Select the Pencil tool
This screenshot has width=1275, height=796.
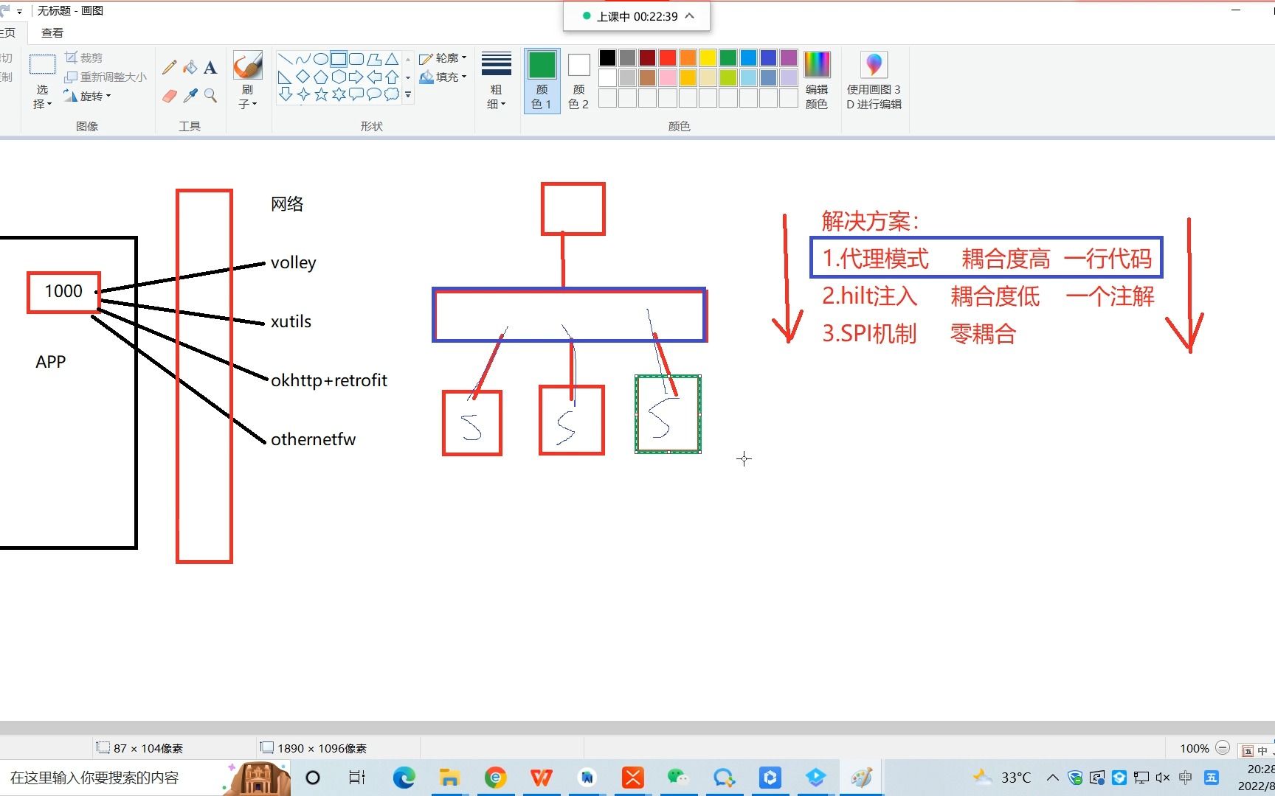tap(169, 67)
